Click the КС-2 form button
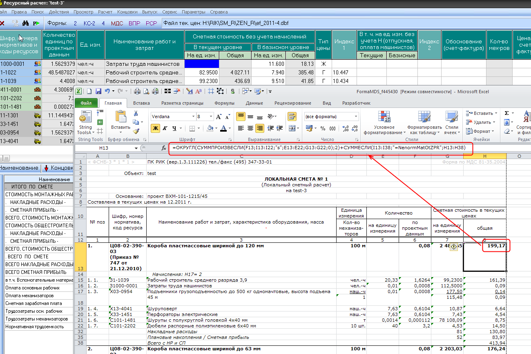This screenshot has height=354, width=531. pyautogui.click(x=89, y=23)
